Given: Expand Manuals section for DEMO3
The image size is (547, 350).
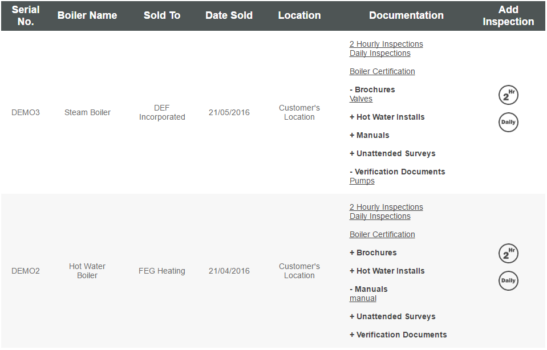Looking at the screenshot, I should pyautogui.click(x=369, y=135).
